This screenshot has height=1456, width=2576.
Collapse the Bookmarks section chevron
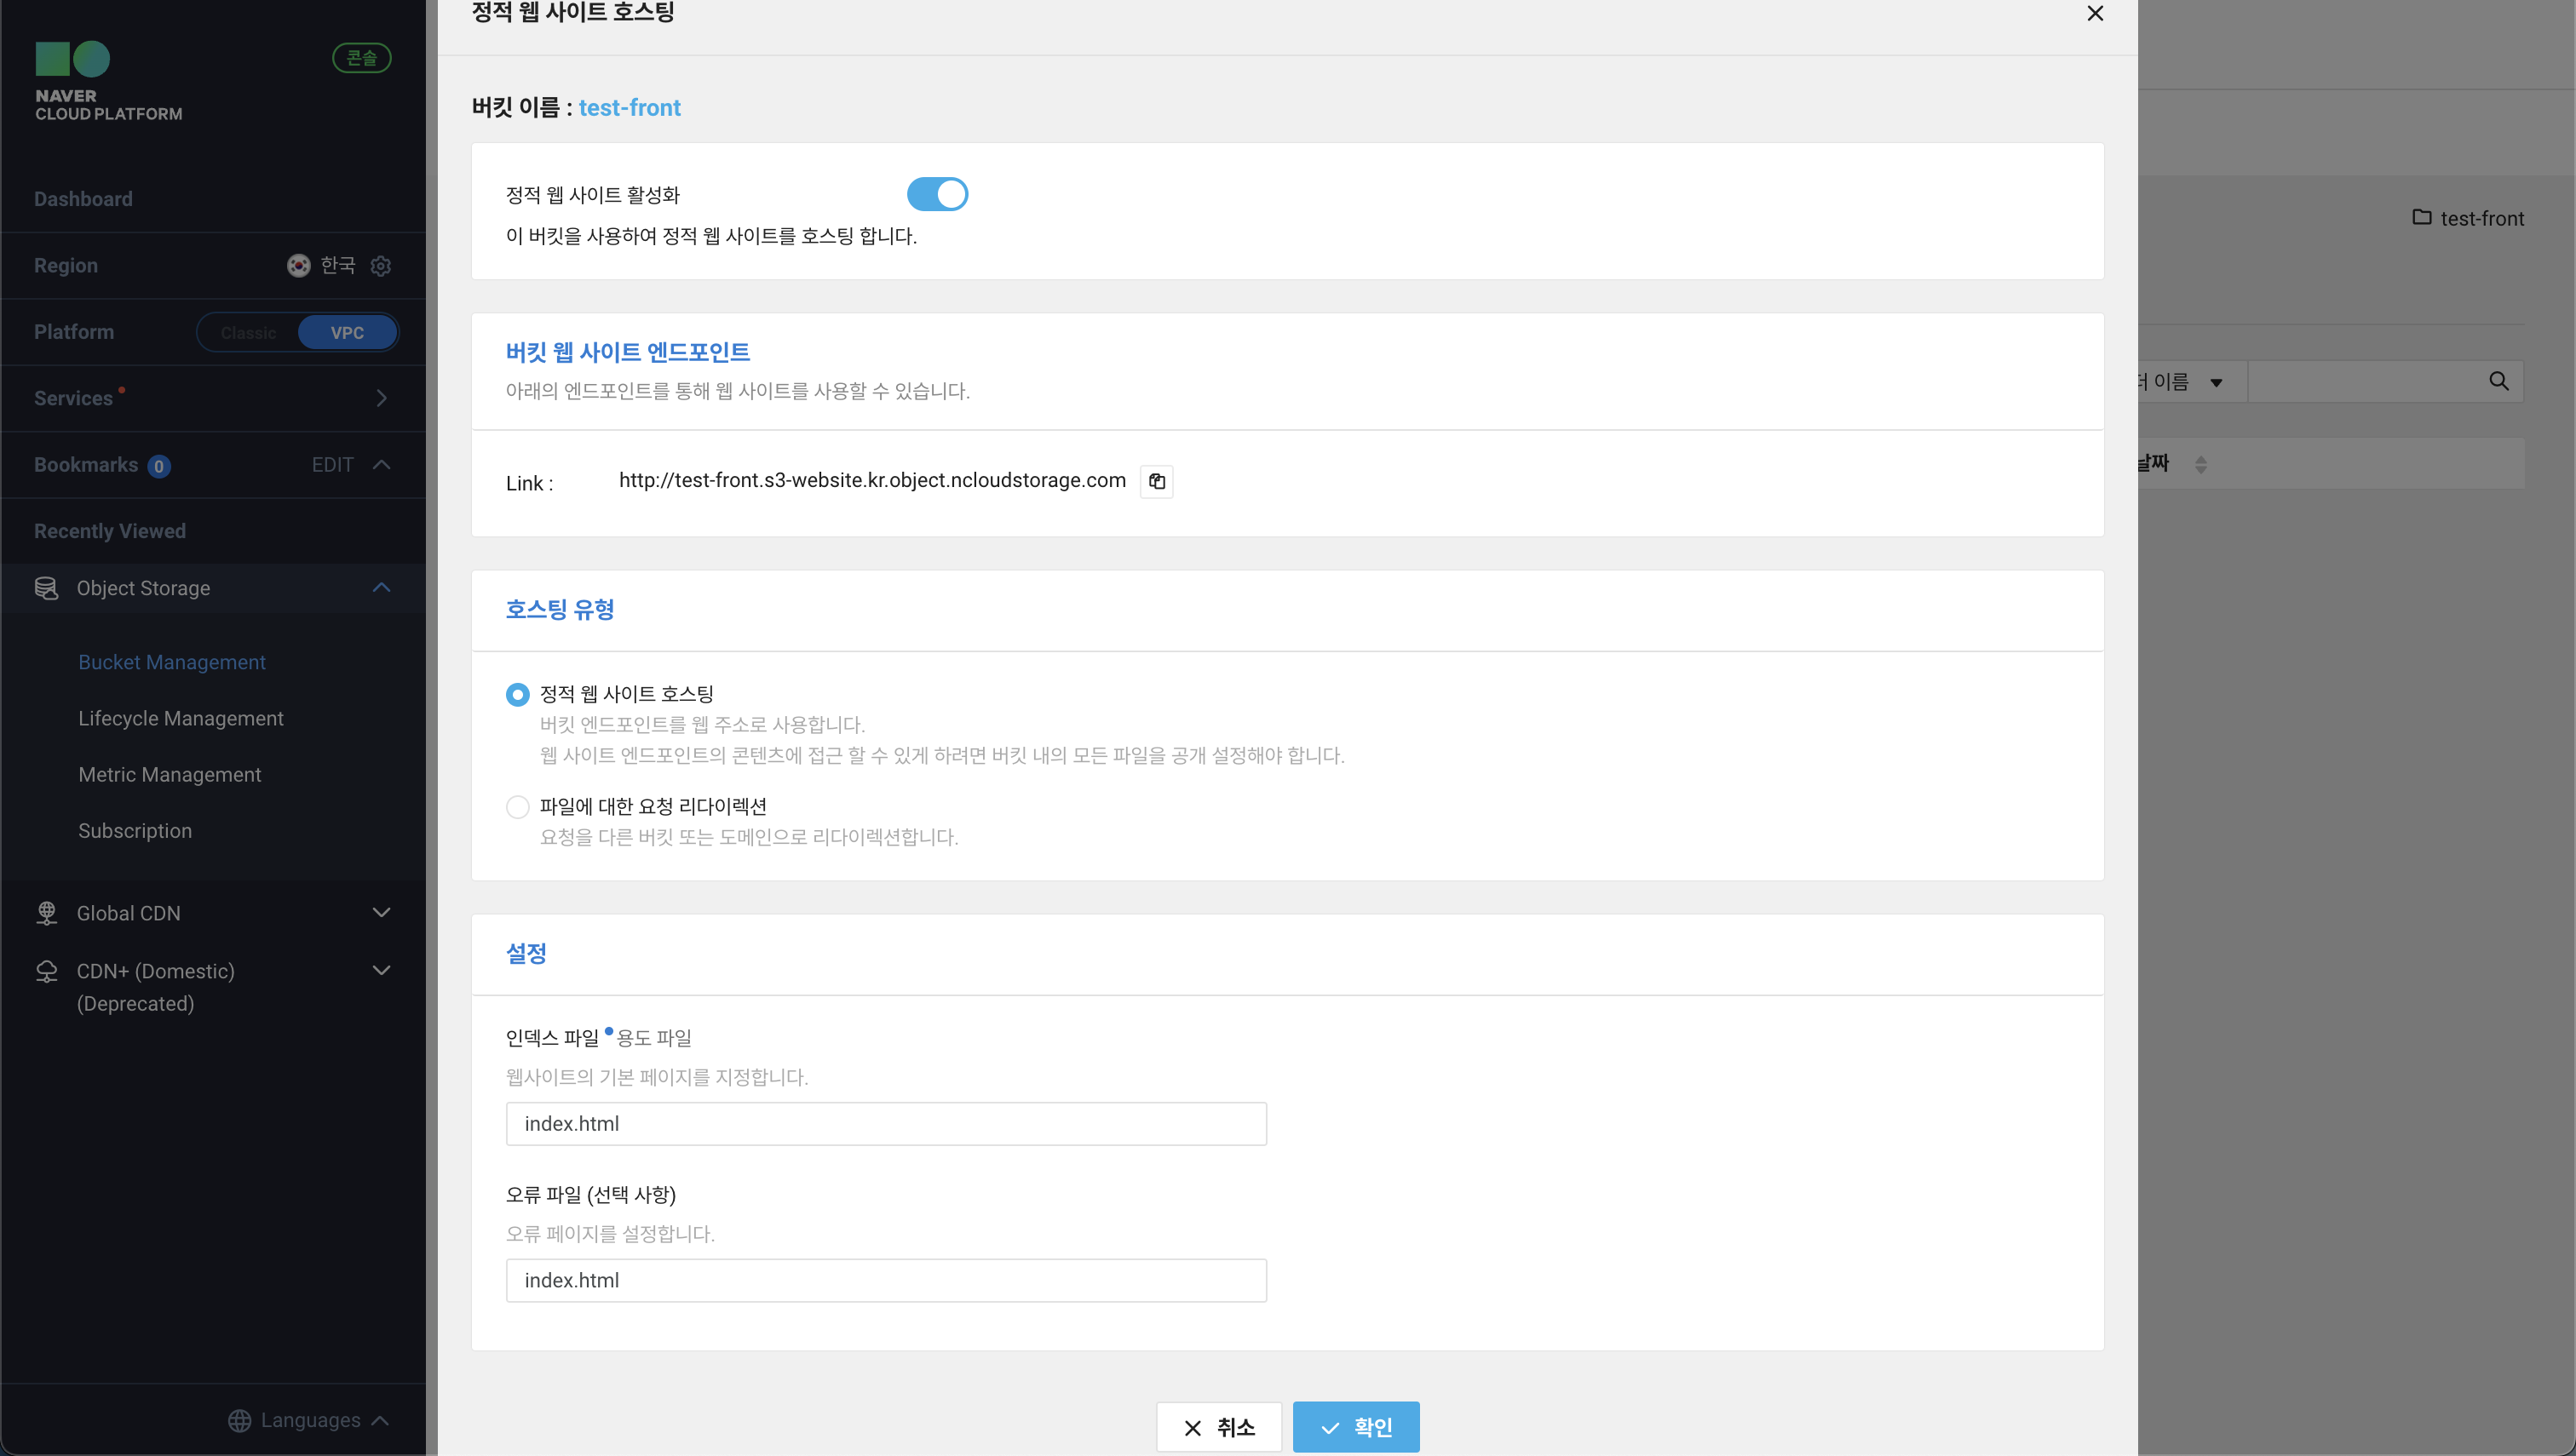(381, 465)
